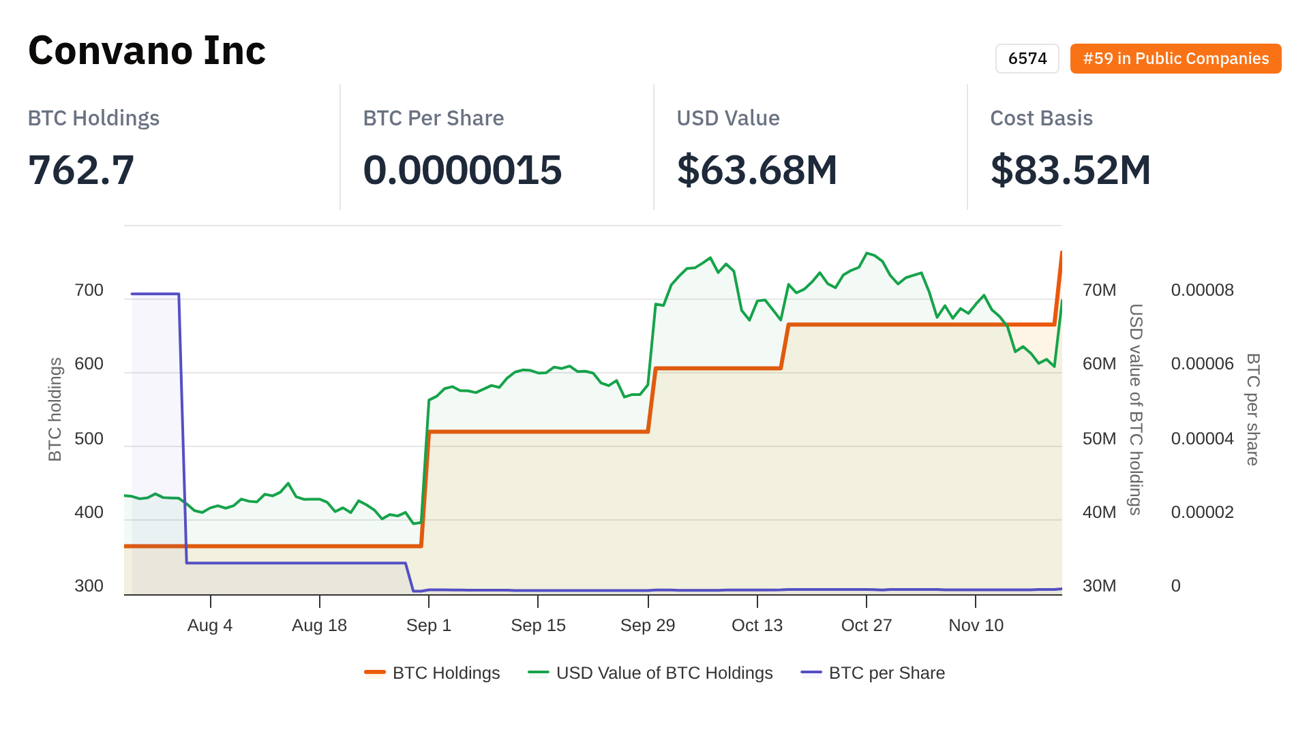Select the Cost Basis $83.52M stat
1309x736 pixels.
click(x=1070, y=170)
